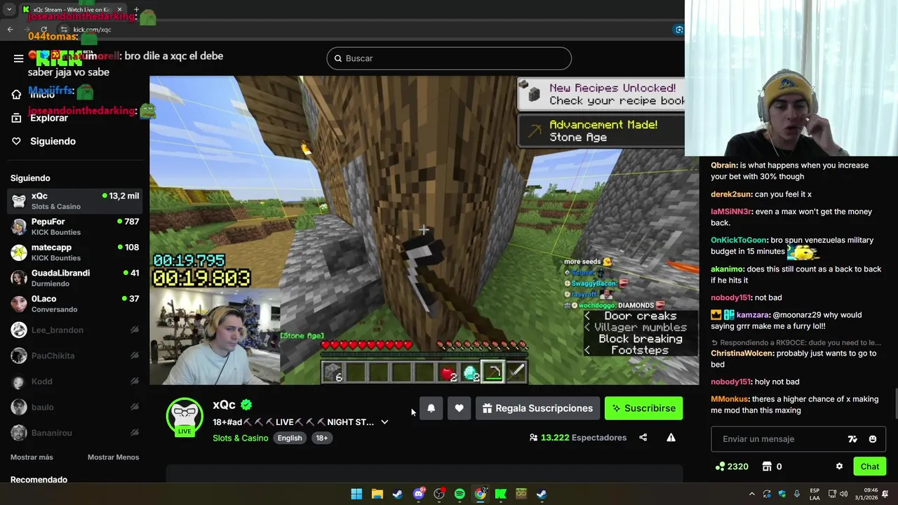Open 0Laco's channel avatar
The width and height of the screenshot is (898, 505).
click(19, 304)
